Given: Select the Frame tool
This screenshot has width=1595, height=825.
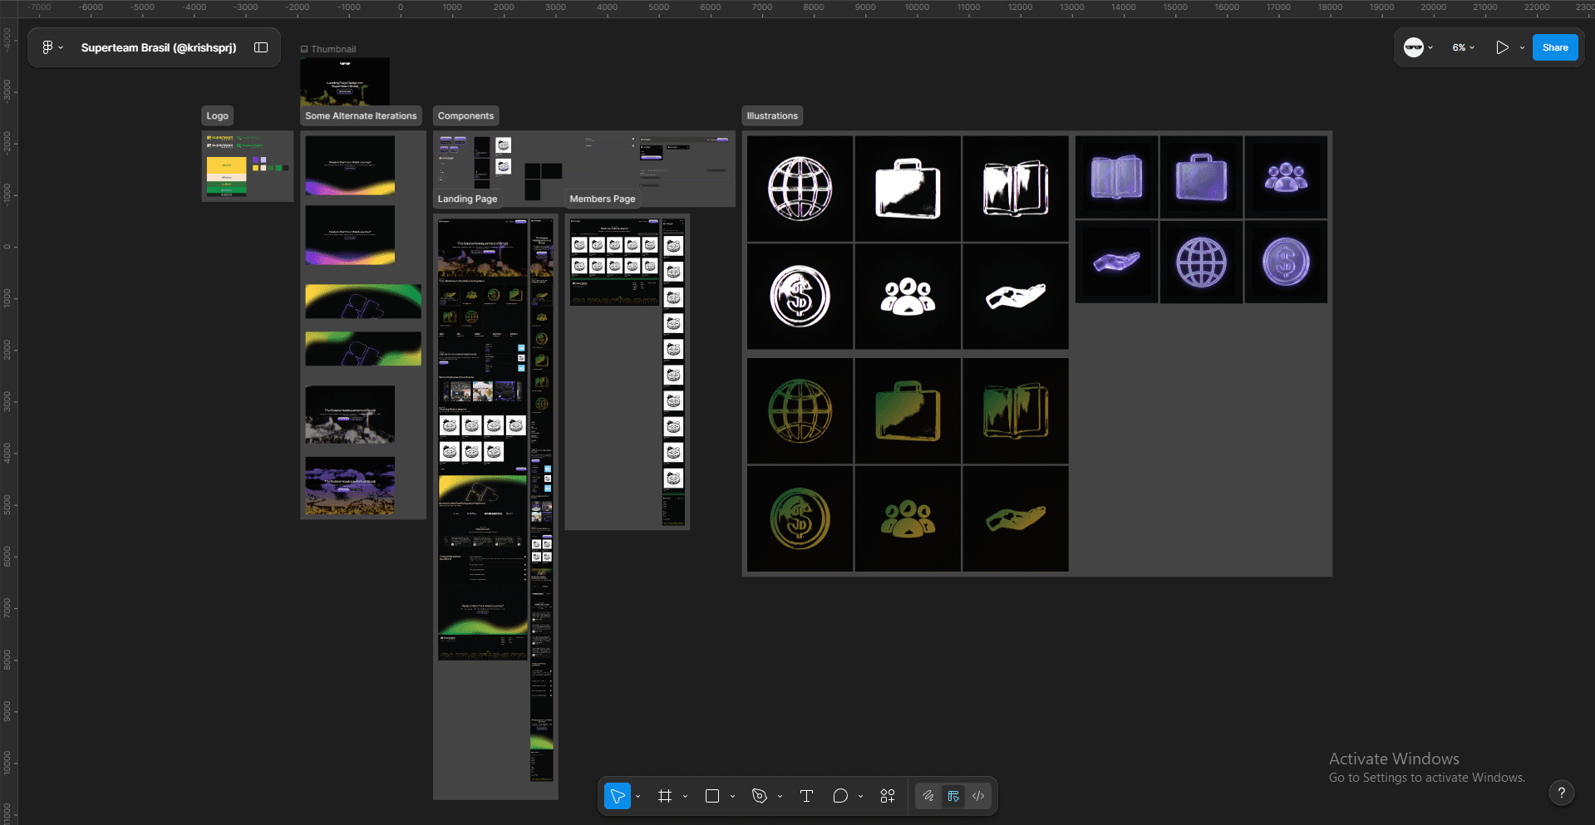Looking at the screenshot, I should click(665, 795).
